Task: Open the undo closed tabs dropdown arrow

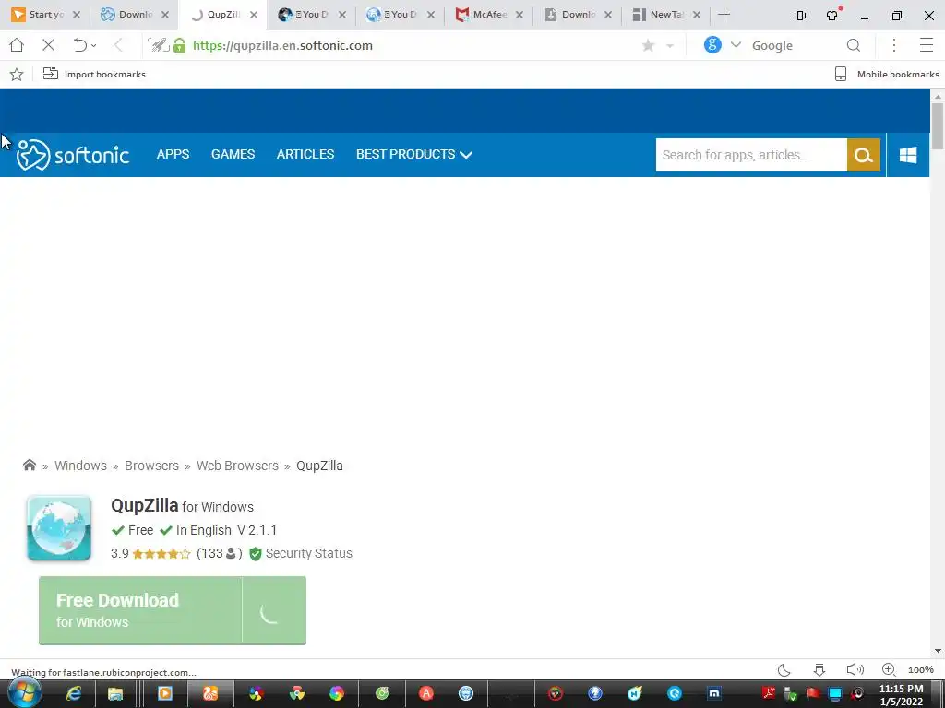Action: point(94,46)
